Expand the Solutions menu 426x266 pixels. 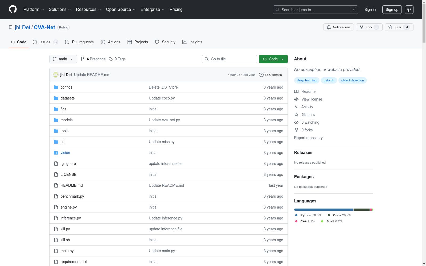[x=60, y=10]
